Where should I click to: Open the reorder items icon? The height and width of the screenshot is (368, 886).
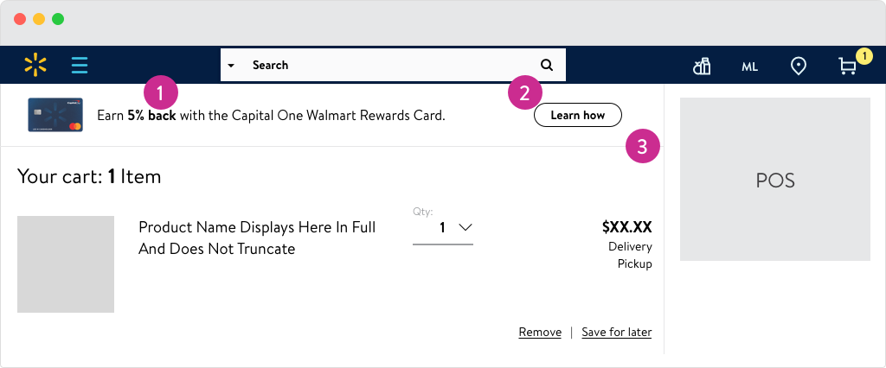(x=702, y=66)
